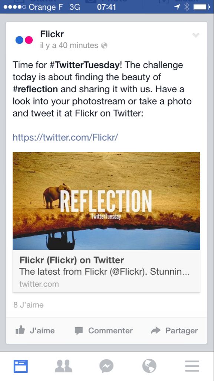Expand the post options chevron

[195, 35]
